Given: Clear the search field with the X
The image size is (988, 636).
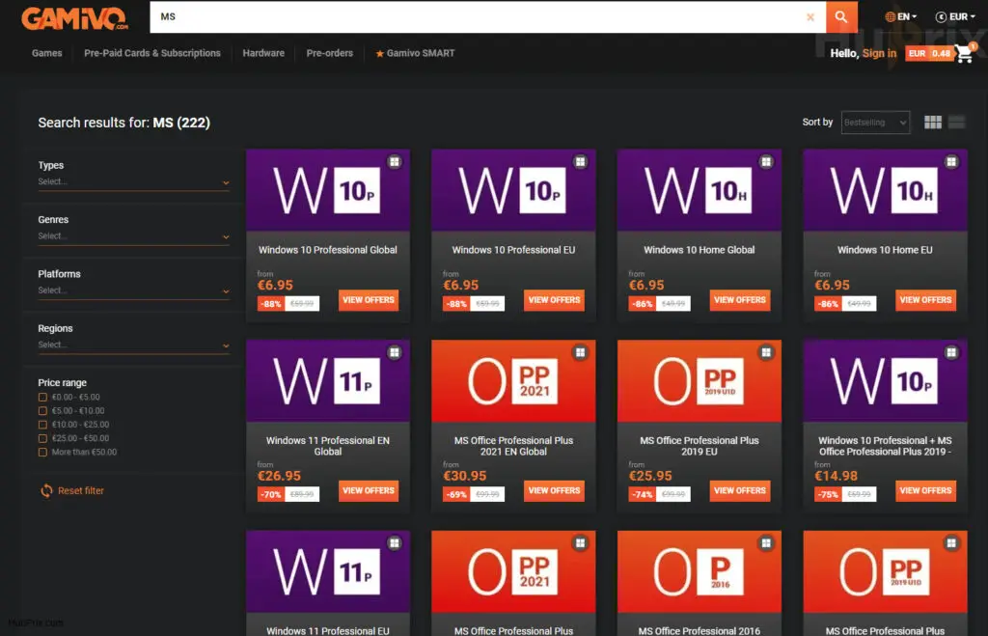Looking at the screenshot, I should click(x=810, y=17).
